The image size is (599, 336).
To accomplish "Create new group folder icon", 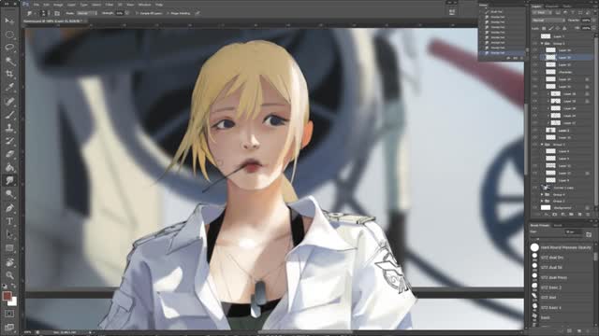I will click(x=572, y=215).
